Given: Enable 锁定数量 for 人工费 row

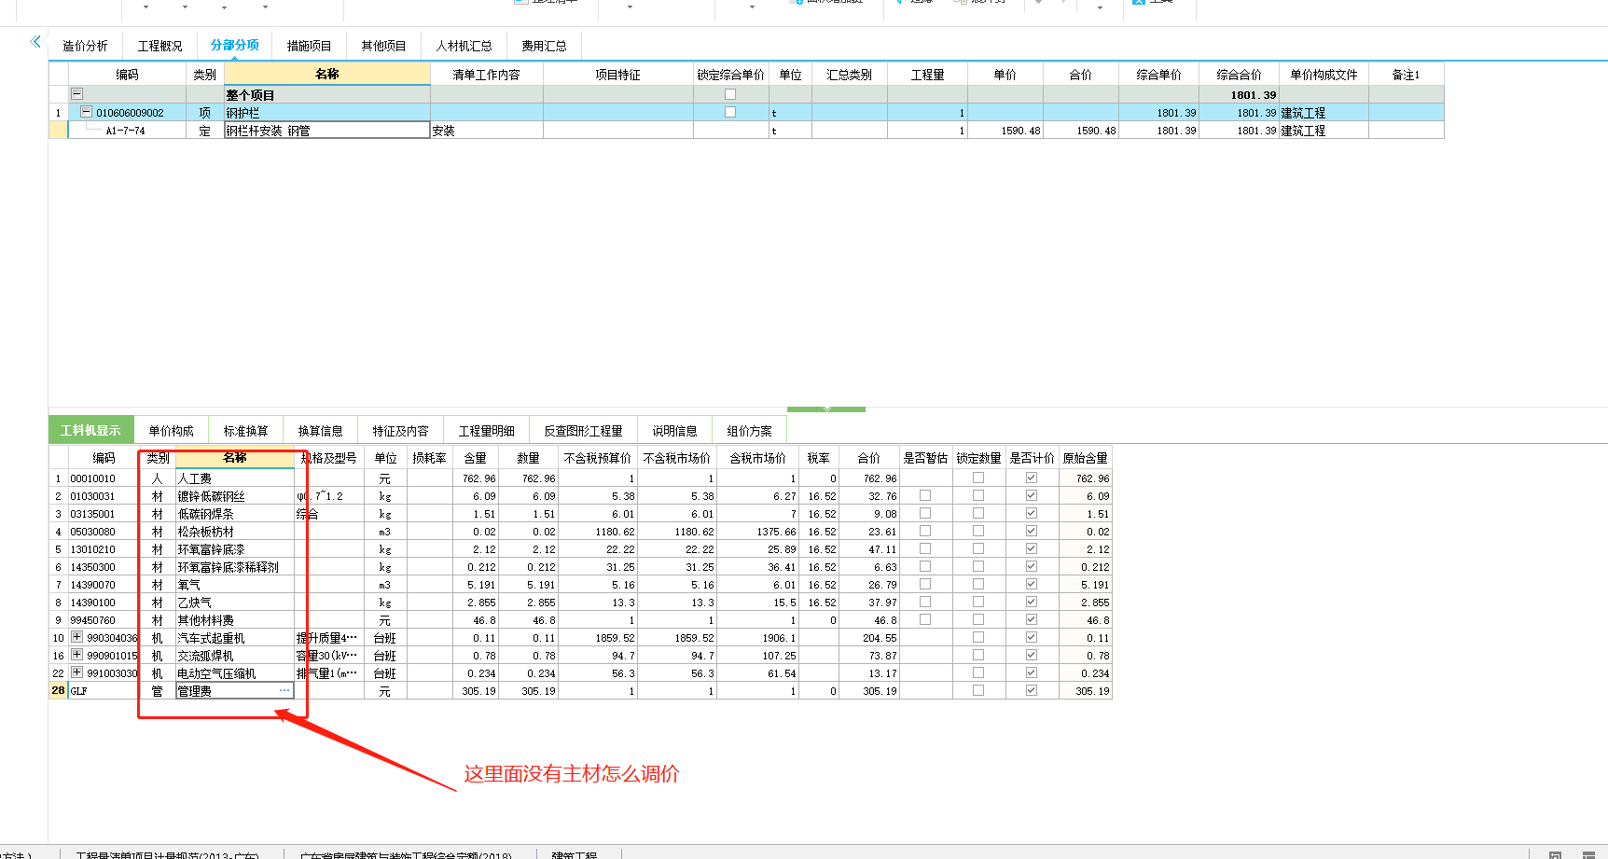Looking at the screenshot, I should [978, 478].
